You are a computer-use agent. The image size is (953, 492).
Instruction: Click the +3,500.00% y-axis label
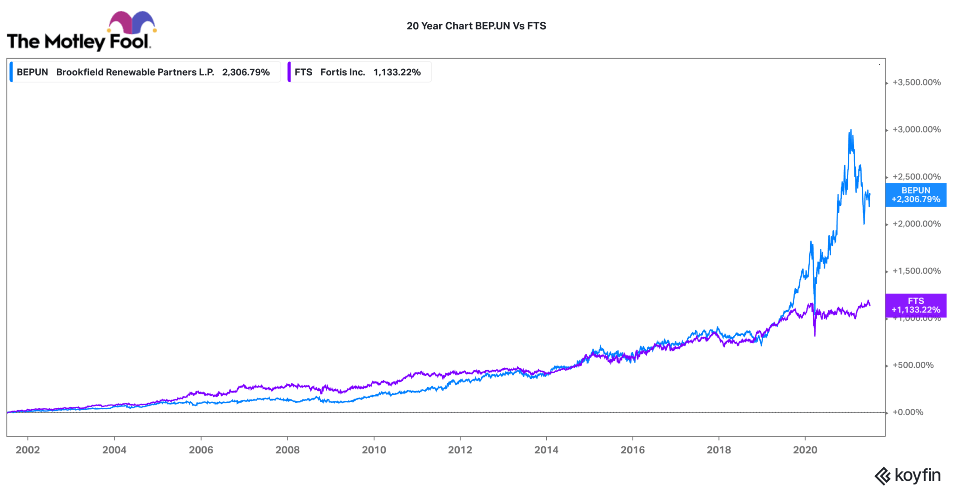(916, 82)
